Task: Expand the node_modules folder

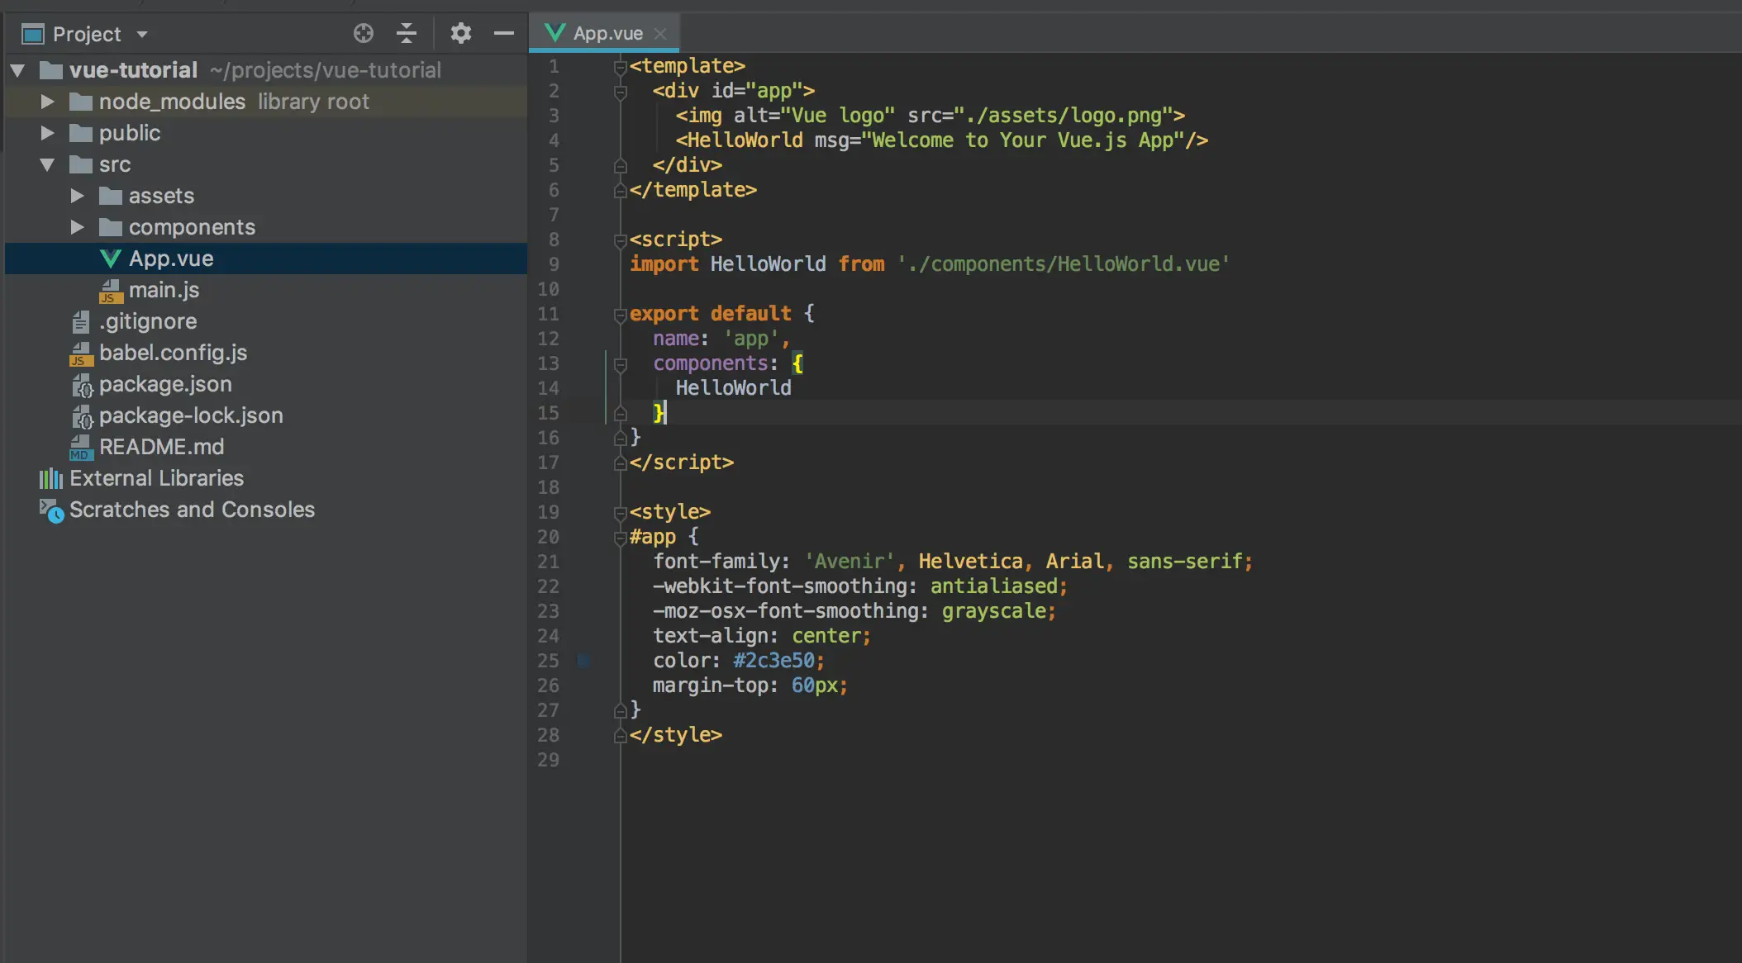Action: [x=47, y=102]
